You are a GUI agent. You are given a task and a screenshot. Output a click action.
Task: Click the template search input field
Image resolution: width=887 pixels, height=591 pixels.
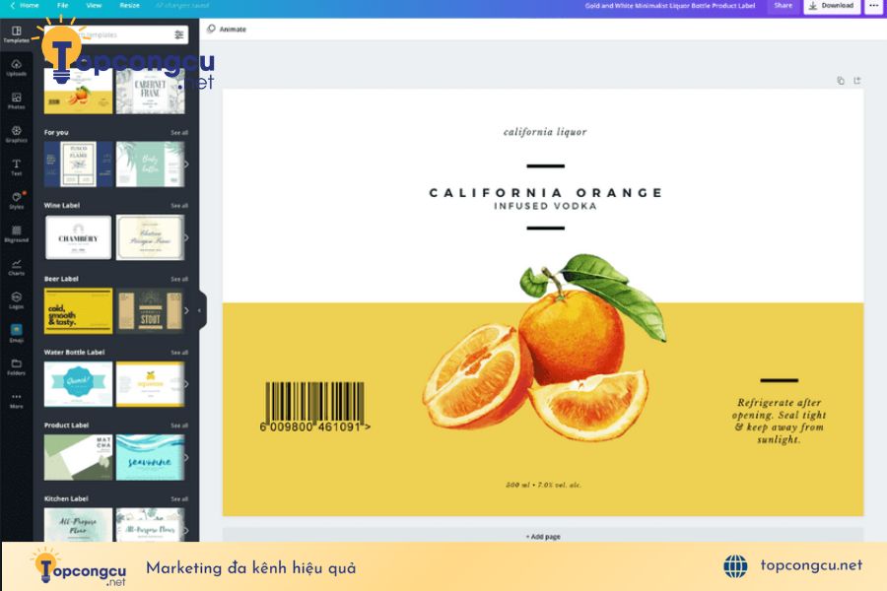pyautogui.click(x=116, y=35)
